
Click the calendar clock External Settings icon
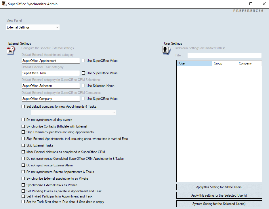(x=11, y=50)
